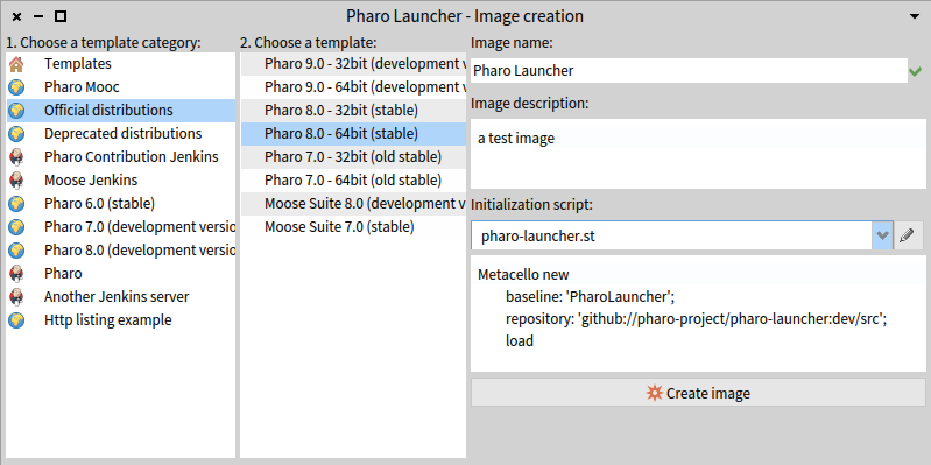Pick template Pharo 7.0 - 32bit (old stable)

354,157
